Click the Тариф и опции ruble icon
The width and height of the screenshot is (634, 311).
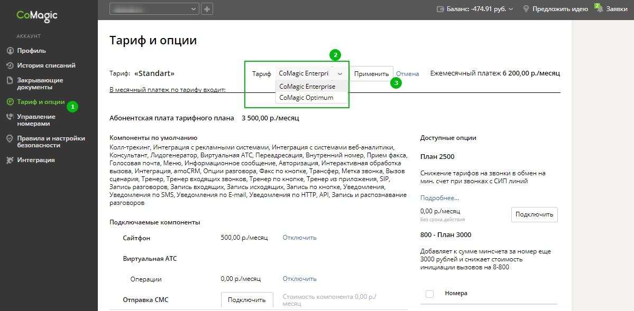pyautogui.click(x=10, y=102)
